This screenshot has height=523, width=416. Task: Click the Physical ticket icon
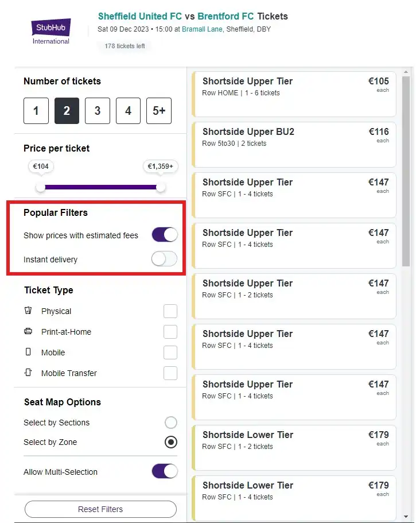pos(28,311)
